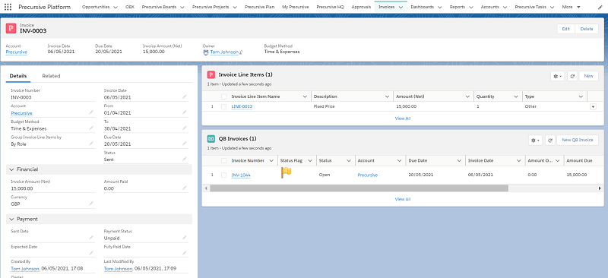Viewport: 608px width, 278px height.
Task: Click the New QB Invoice button
Action: click(x=578, y=140)
